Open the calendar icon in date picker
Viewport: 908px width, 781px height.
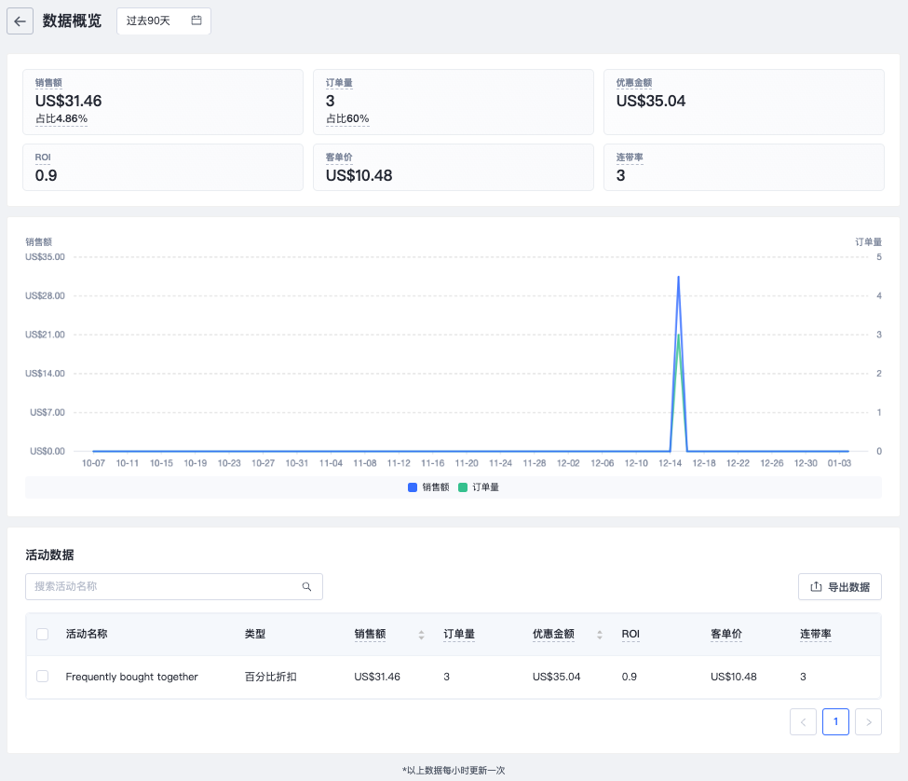[197, 21]
